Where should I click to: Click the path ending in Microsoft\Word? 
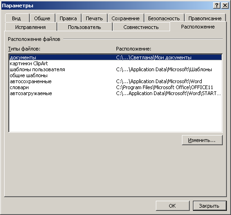159,81
